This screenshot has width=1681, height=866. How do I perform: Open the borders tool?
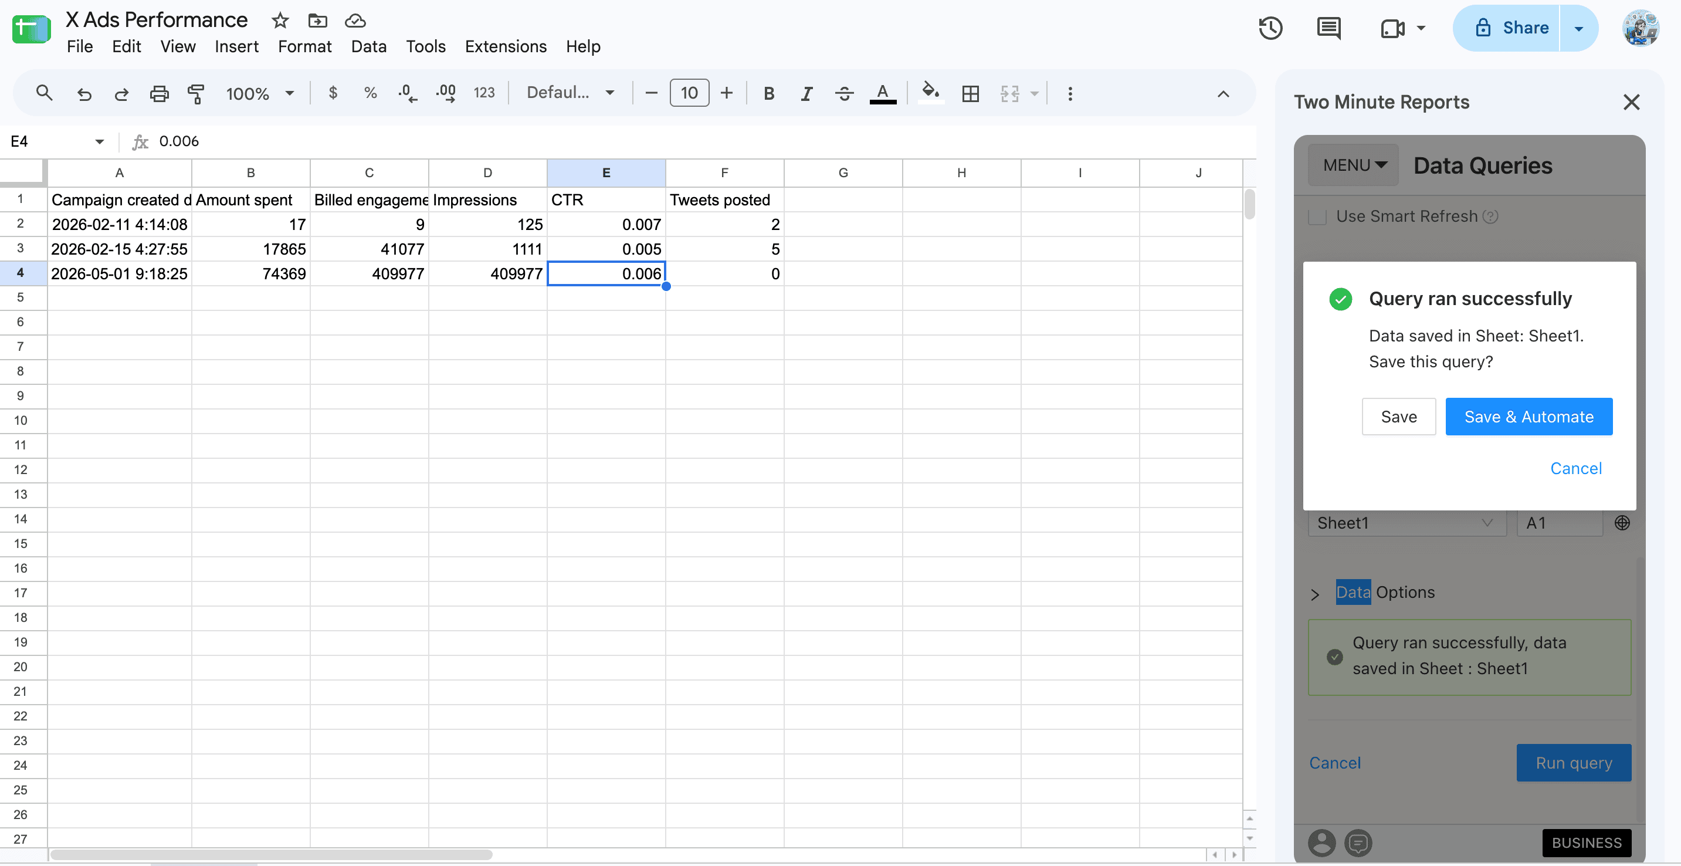pyautogui.click(x=970, y=93)
